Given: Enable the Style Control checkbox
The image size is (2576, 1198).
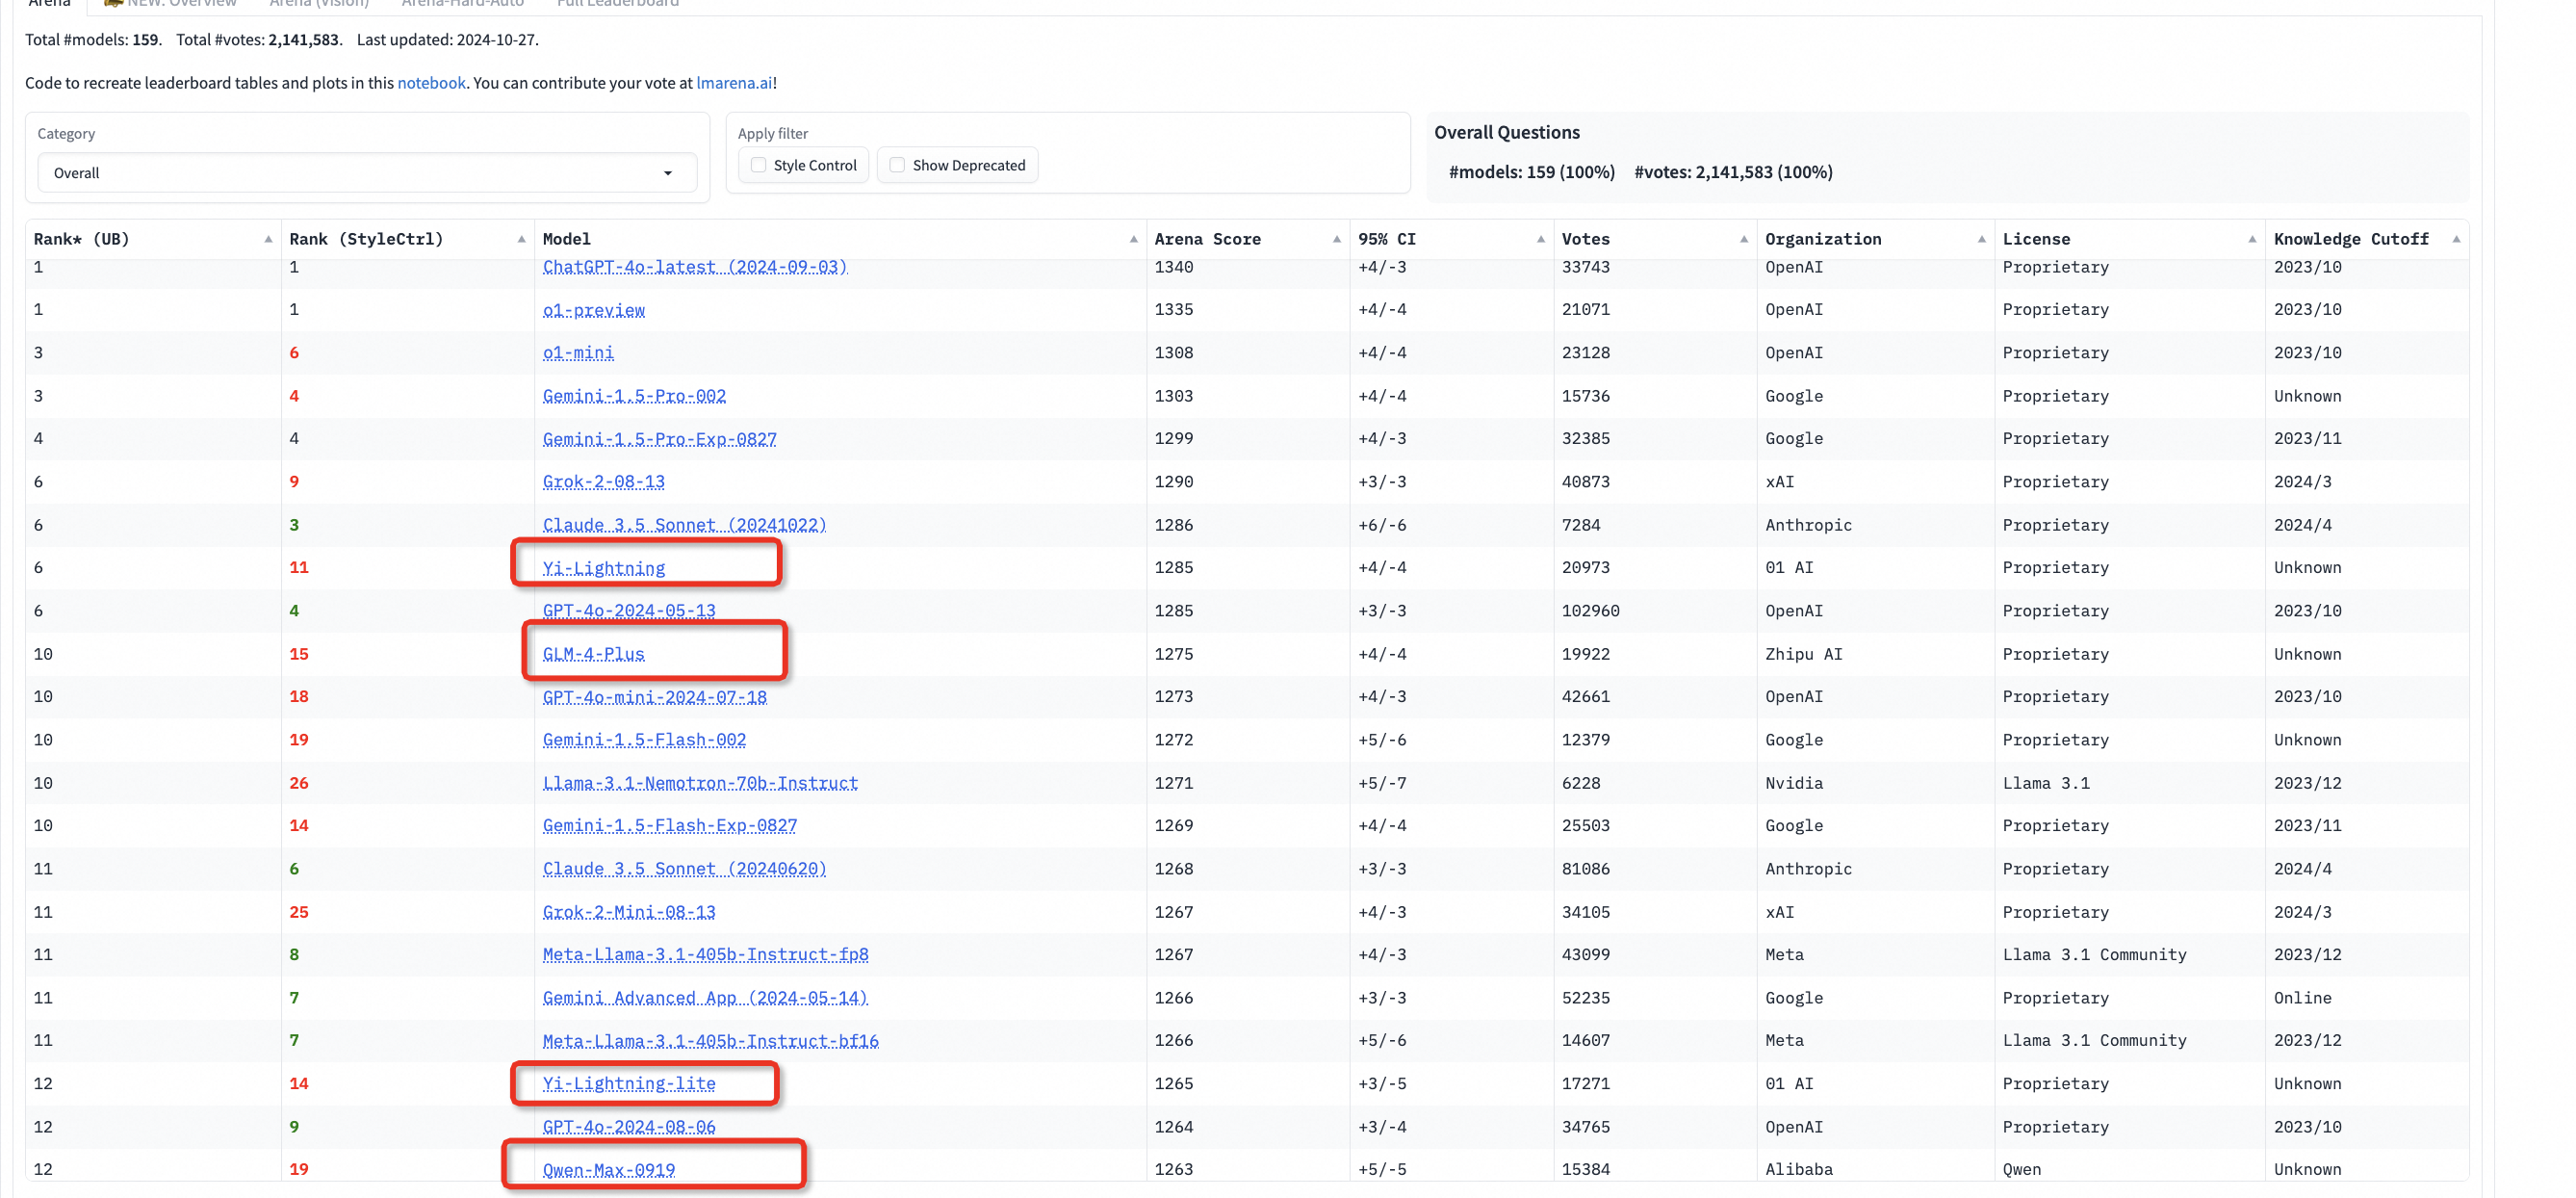Looking at the screenshot, I should click(758, 165).
